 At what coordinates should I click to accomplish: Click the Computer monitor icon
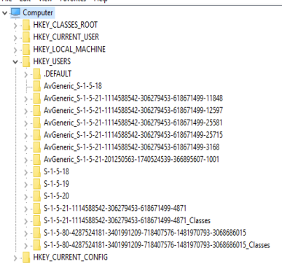[x=15, y=12]
